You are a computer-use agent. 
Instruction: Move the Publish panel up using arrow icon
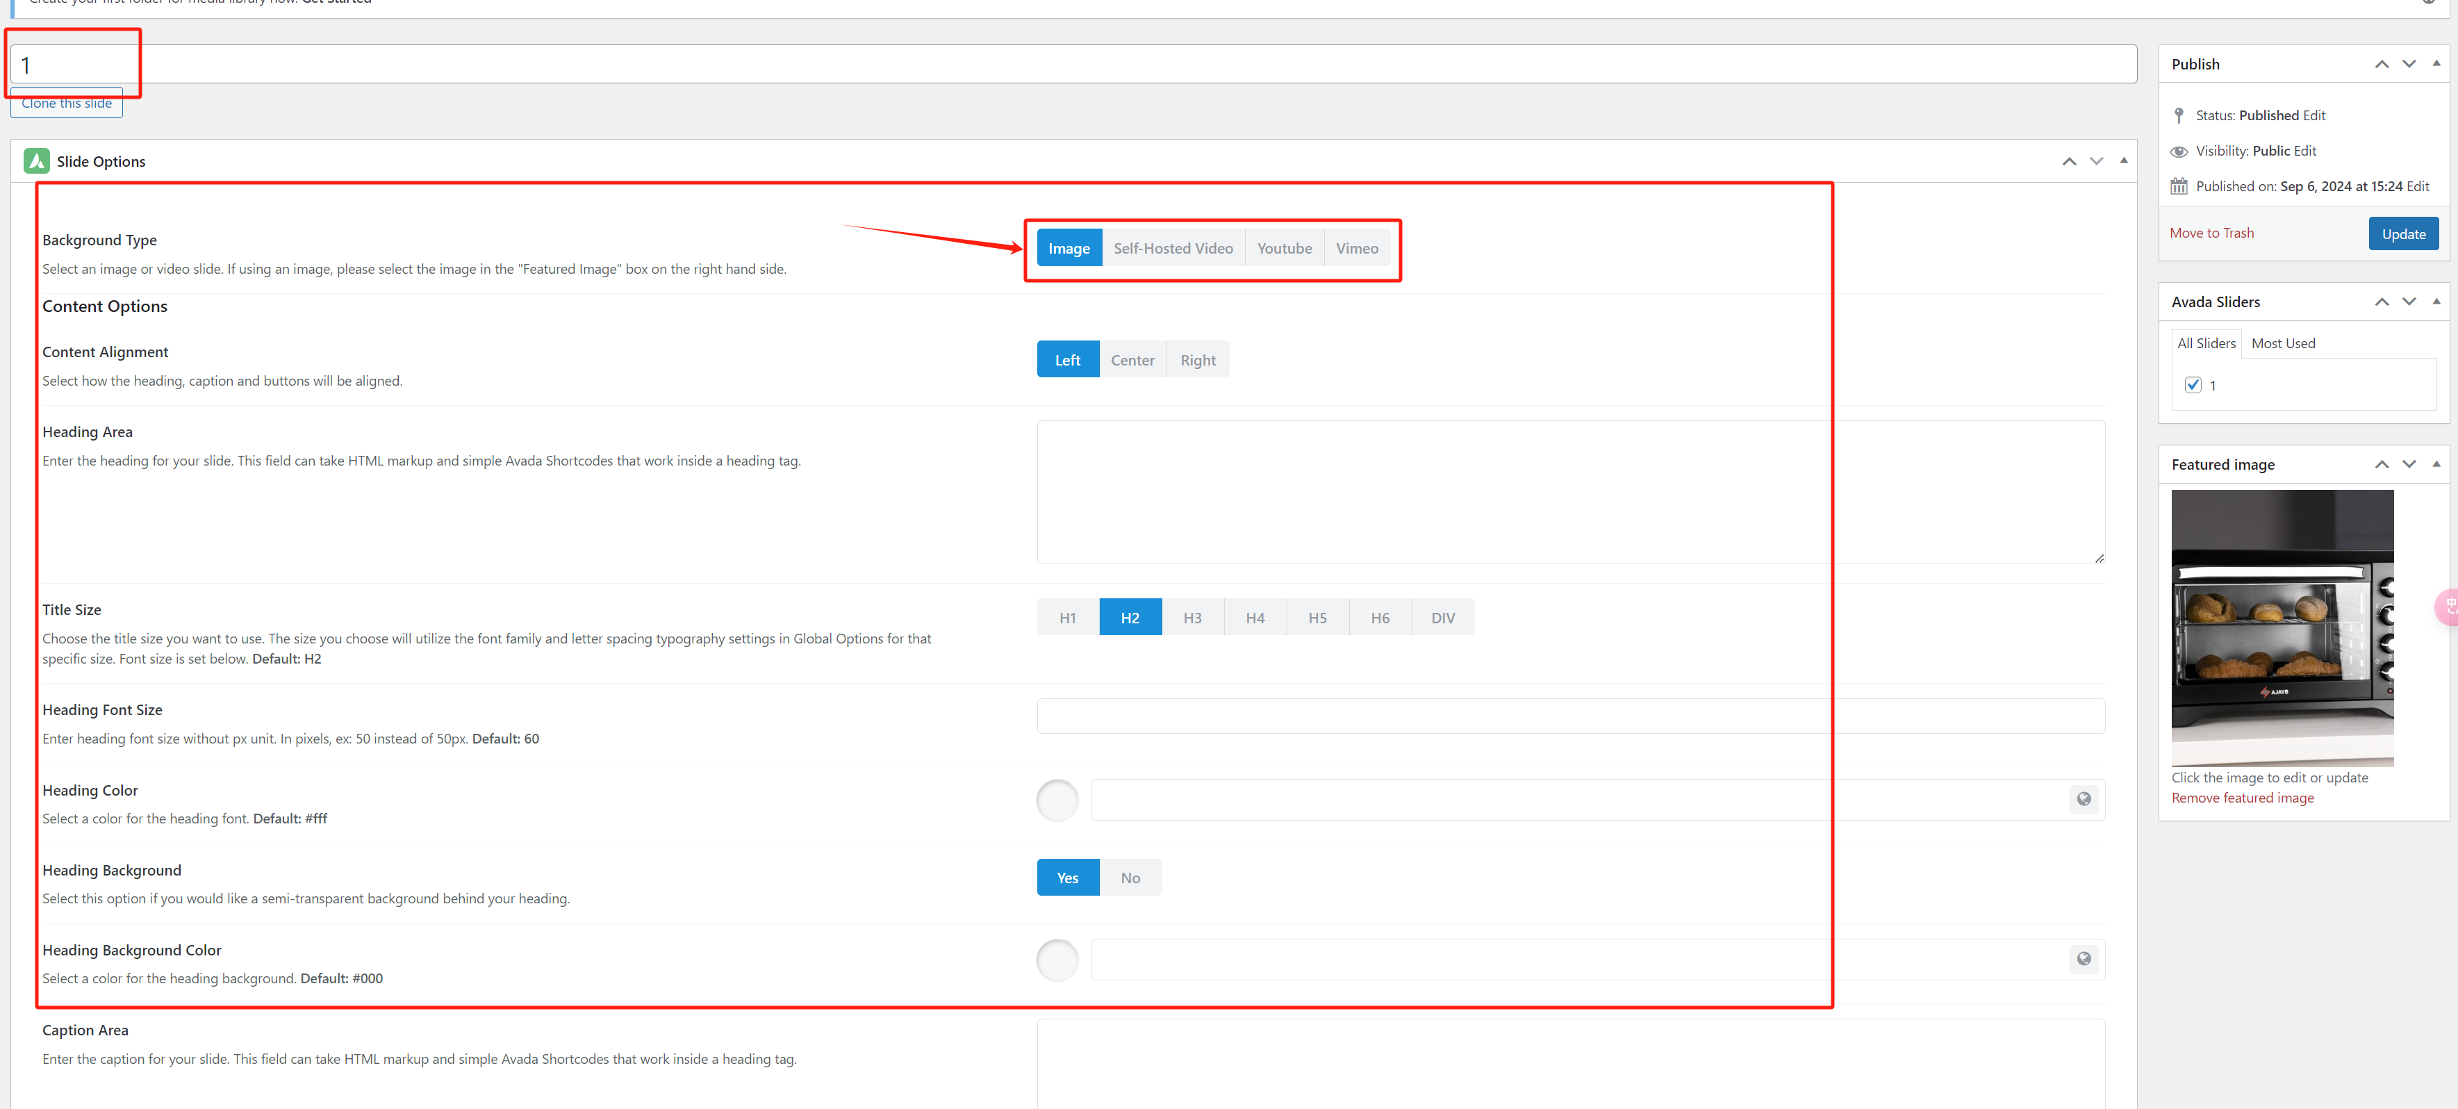[x=2382, y=63]
